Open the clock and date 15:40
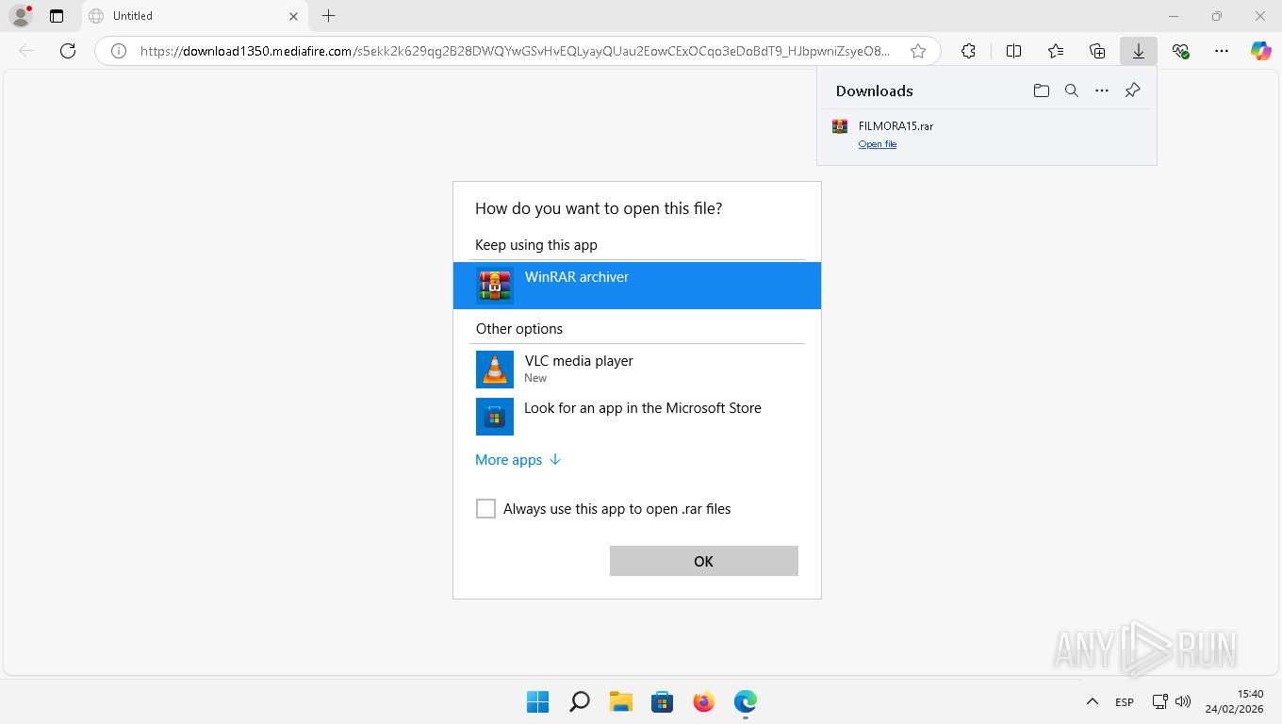Viewport: 1282px width, 724px height. (x=1234, y=701)
